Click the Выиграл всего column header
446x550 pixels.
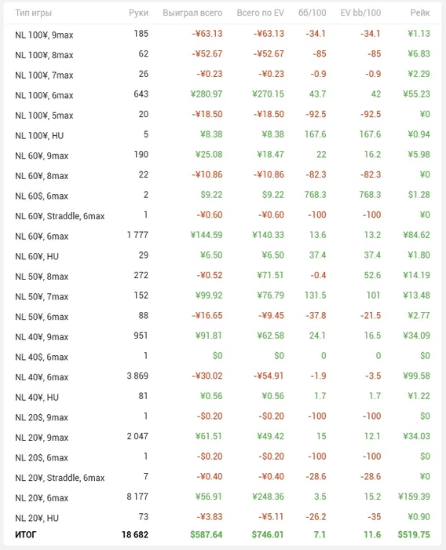192,13
